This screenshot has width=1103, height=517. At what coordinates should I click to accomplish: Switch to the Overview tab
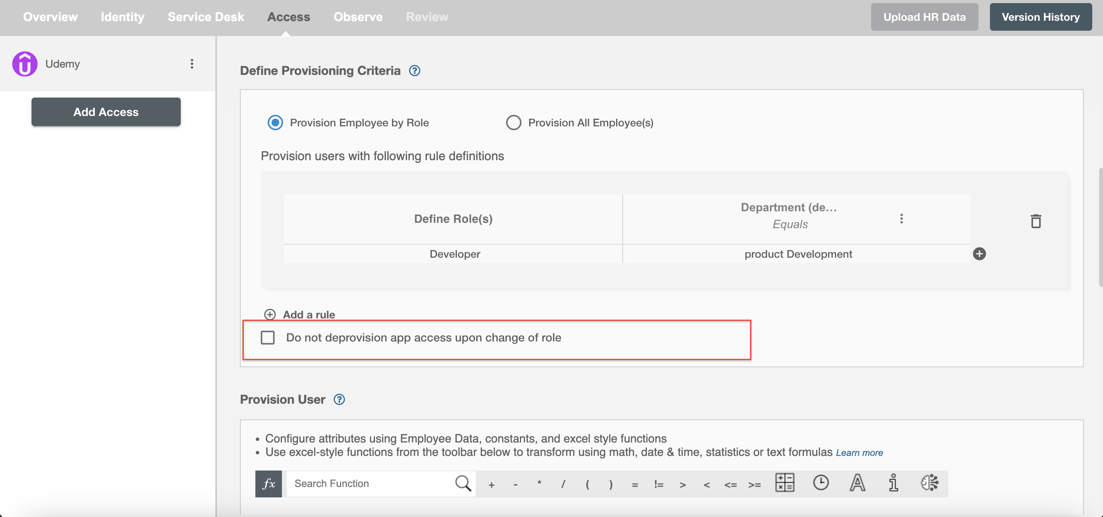tap(50, 17)
